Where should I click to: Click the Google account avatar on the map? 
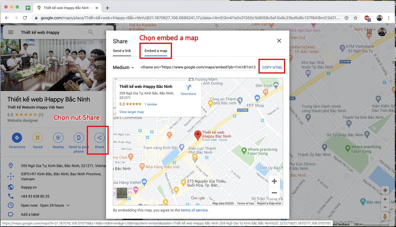tap(382, 32)
